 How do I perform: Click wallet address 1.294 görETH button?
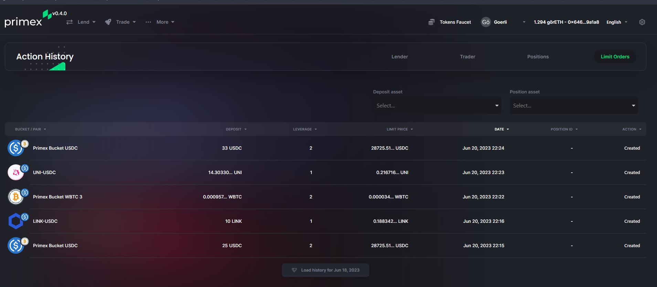click(x=566, y=22)
